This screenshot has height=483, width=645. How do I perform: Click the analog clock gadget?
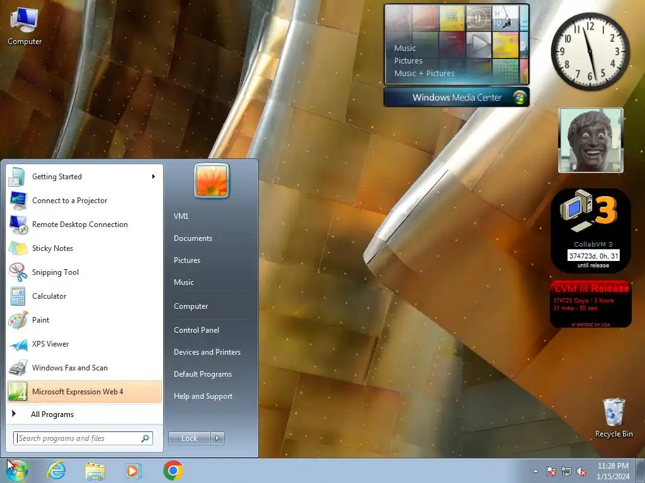[590, 52]
